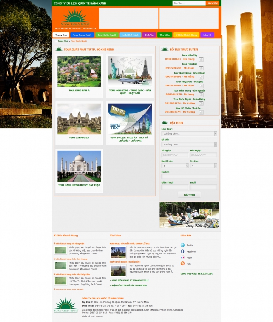Viewport: 273px width, 322px height.
Task: Click the Đến Ngày date field
Action: pyautogui.click(x=203, y=155)
